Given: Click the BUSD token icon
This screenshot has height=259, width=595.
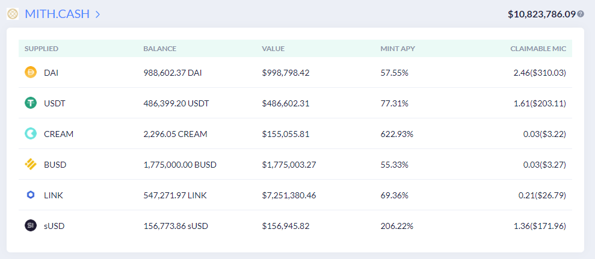Looking at the screenshot, I should 30,164.
